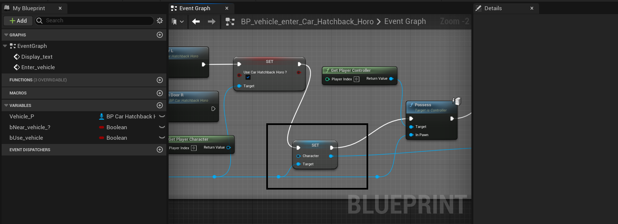This screenshot has height=224, width=618.
Task: Add a new event dispatcher with plus icon
Action: click(x=160, y=150)
